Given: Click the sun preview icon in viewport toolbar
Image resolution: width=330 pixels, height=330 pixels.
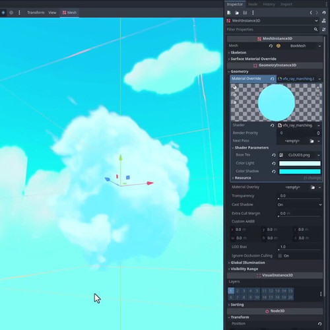Looking at the screenshot, I should pos(11,13).
